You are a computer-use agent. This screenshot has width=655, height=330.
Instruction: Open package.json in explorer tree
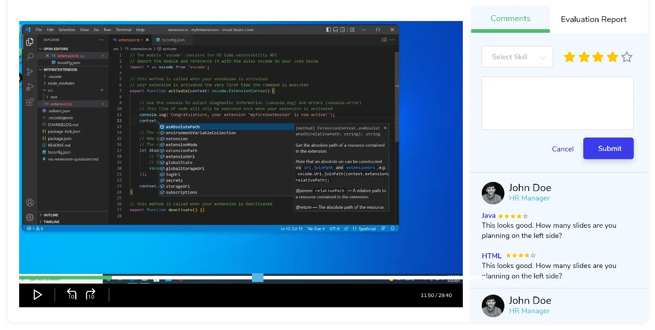pyautogui.click(x=59, y=138)
